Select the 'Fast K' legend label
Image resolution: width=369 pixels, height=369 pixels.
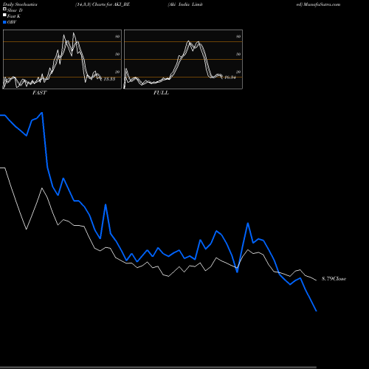point(13,16)
